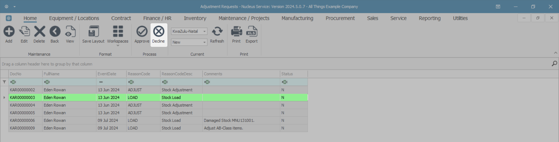Click the Save Layout icon
The image size is (559, 142).
(93, 31)
